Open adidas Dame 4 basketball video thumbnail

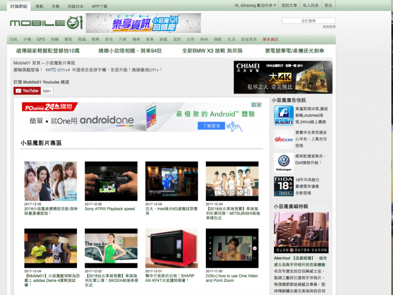[51, 248]
